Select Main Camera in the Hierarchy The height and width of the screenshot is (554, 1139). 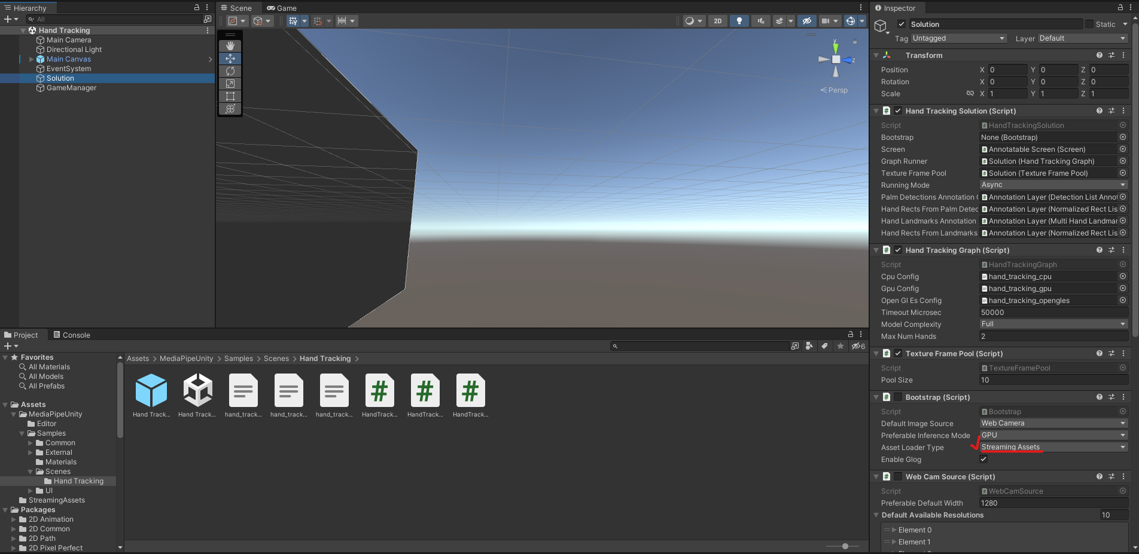69,40
